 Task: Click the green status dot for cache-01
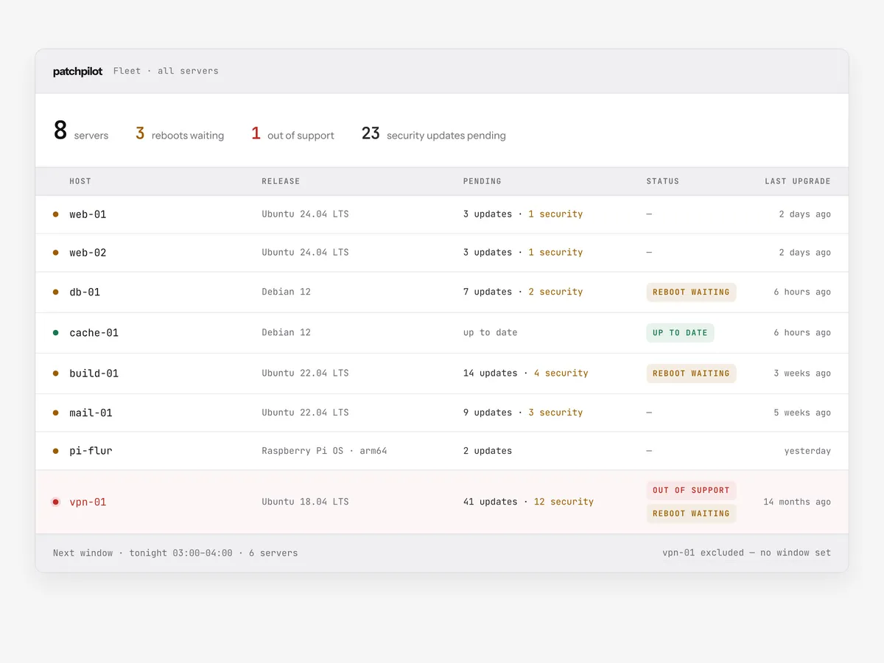[55, 333]
